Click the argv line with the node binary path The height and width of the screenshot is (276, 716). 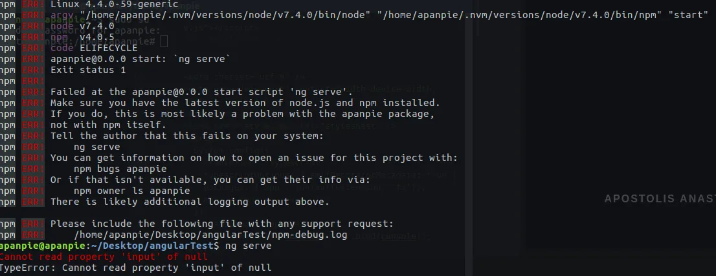point(379,15)
